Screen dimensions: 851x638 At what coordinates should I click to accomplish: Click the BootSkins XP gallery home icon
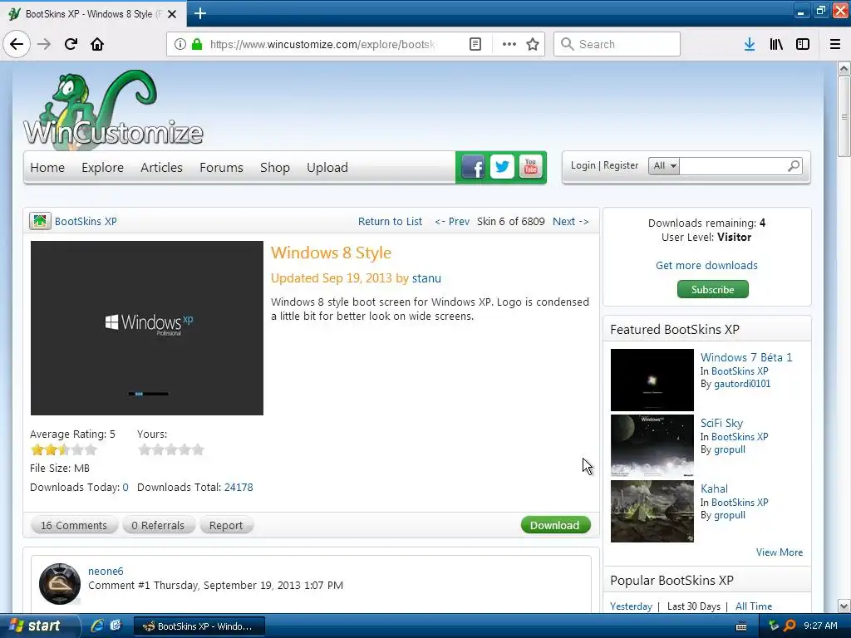(40, 221)
